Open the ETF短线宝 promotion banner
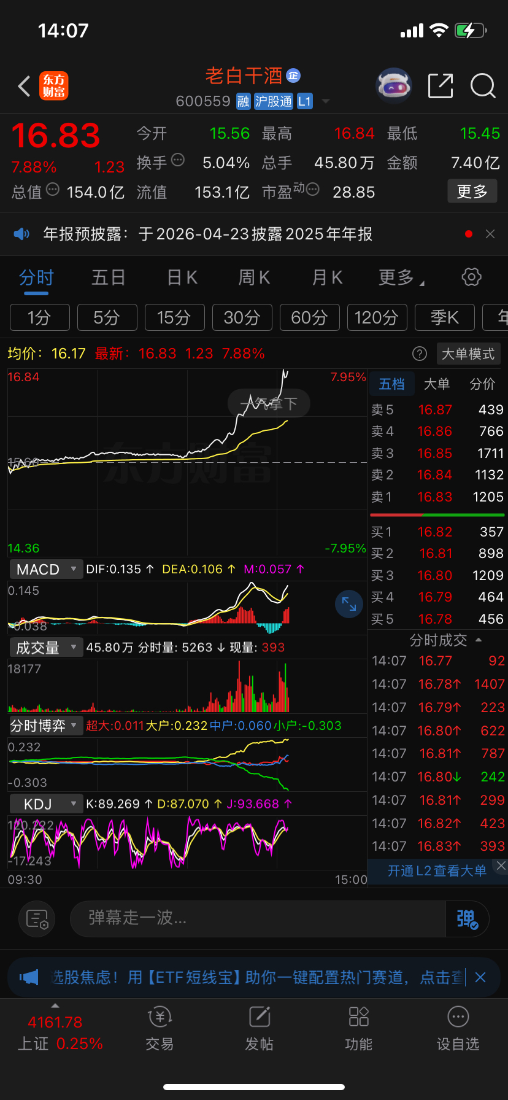This screenshot has width=508, height=1100. 254,977
